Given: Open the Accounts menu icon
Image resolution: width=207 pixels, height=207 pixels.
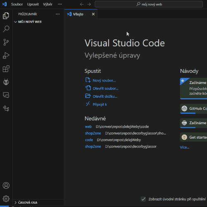Looking at the screenshot, I should pyautogui.click(x=6, y=185).
